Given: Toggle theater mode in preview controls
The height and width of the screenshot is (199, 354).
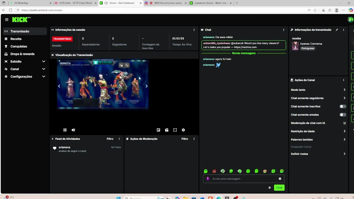Looking at the screenshot, I should [x=167, y=130].
